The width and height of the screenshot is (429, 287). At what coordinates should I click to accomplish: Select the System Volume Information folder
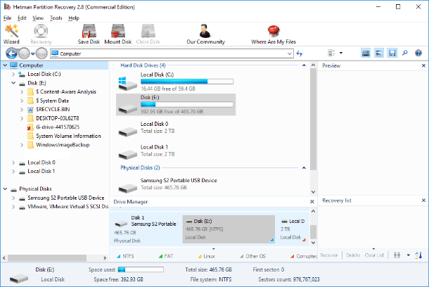(x=64, y=136)
